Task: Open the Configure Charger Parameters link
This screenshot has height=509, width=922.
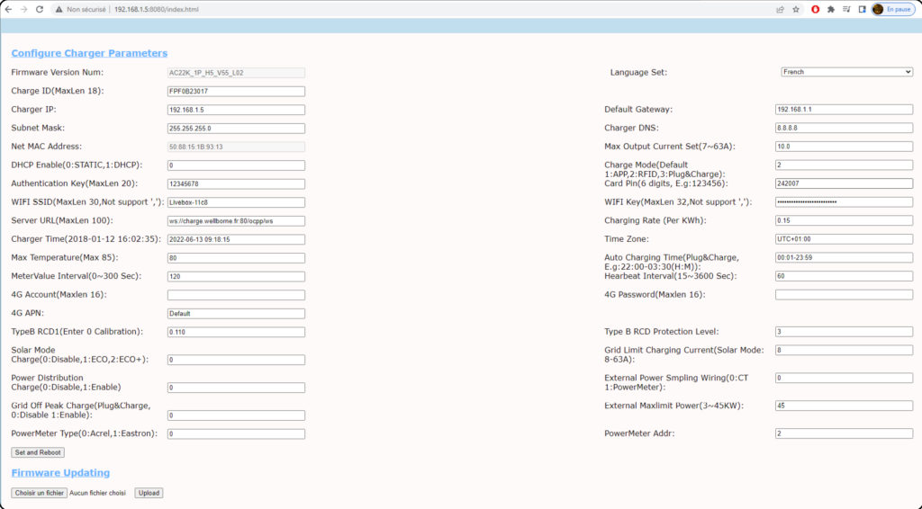Action: (89, 53)
